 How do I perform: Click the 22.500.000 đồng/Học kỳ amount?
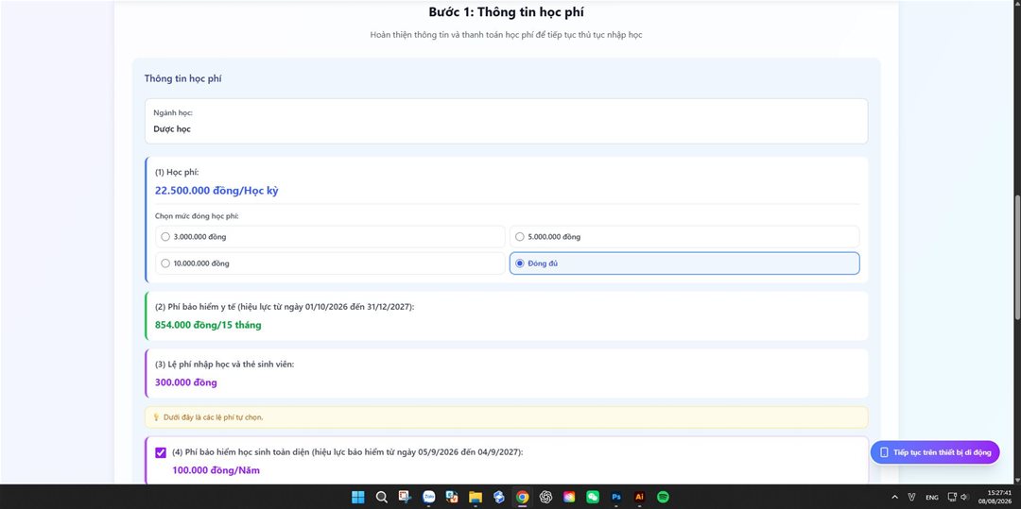(216, 191)
